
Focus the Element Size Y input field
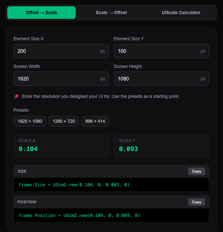point(161,51)
